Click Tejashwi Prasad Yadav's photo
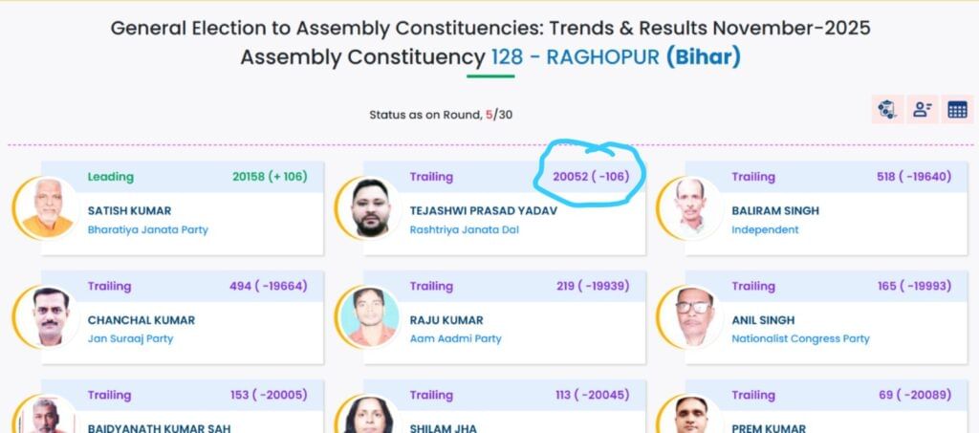 pos(369,207)
